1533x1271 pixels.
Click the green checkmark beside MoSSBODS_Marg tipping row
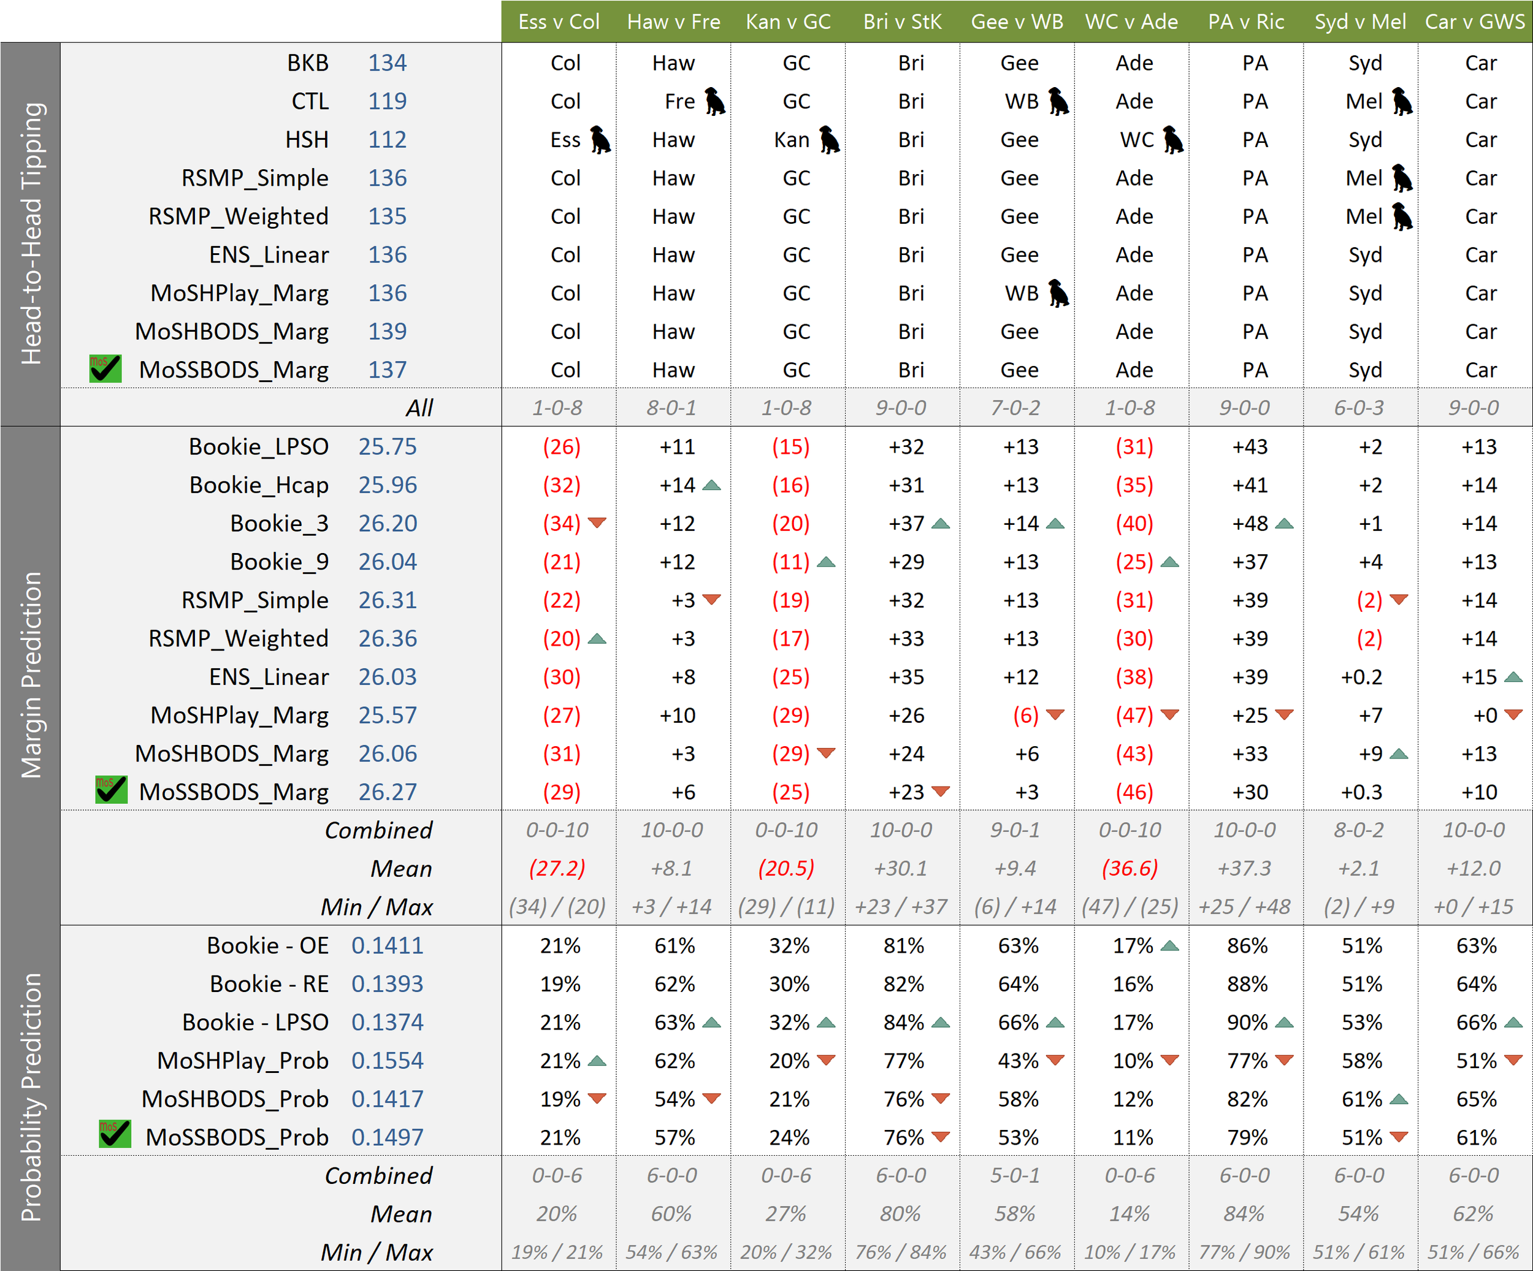click(105, 368)
